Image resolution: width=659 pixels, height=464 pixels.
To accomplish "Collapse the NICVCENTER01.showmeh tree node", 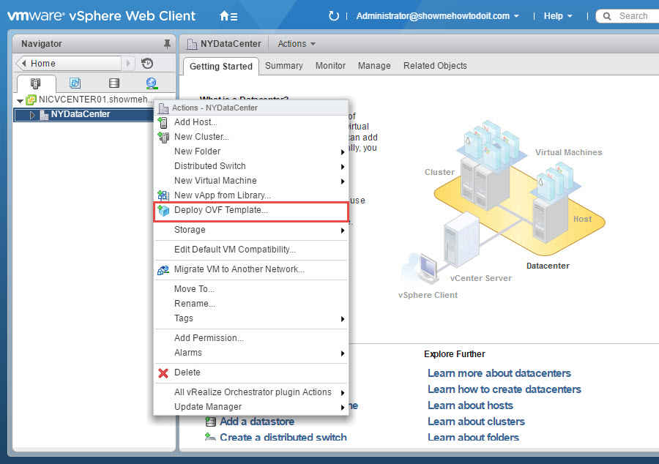I will point(19,99).
